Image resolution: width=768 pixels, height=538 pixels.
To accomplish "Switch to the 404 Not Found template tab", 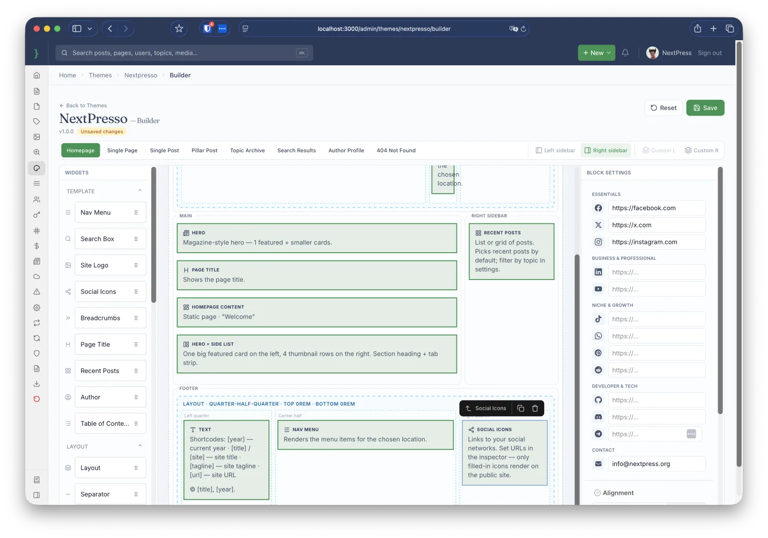I will click(x=396, y=151).
